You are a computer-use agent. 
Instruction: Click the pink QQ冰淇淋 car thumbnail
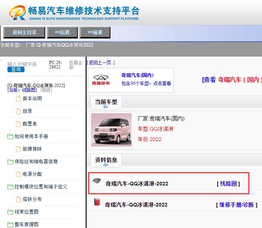point(111,130)
